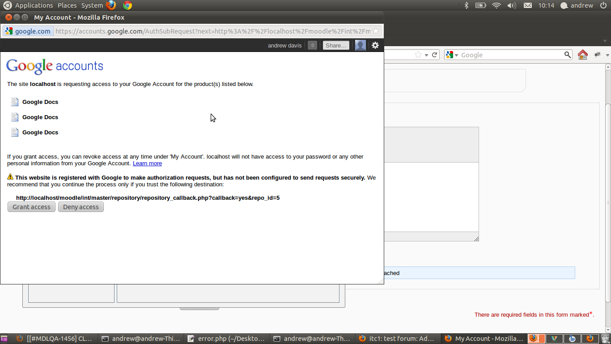Click the localhost moodle repository_callback.php callback URL text
This screenshot has height=344, width=611.
click(x=148, y=198)
